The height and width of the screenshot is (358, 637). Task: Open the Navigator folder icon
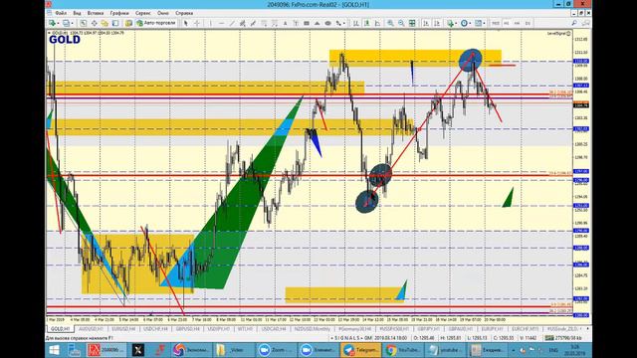[105, 23]
